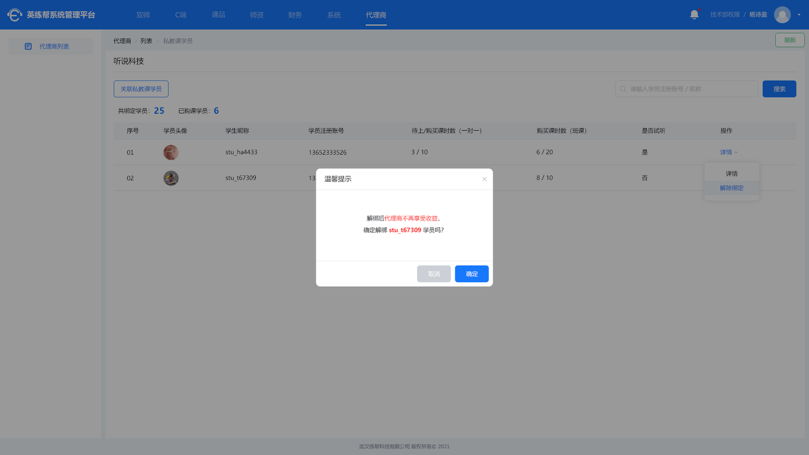This screenshot has width=809, height=455.
Task: Click the 6 / 20 class lesson cell
Action: 545,152
